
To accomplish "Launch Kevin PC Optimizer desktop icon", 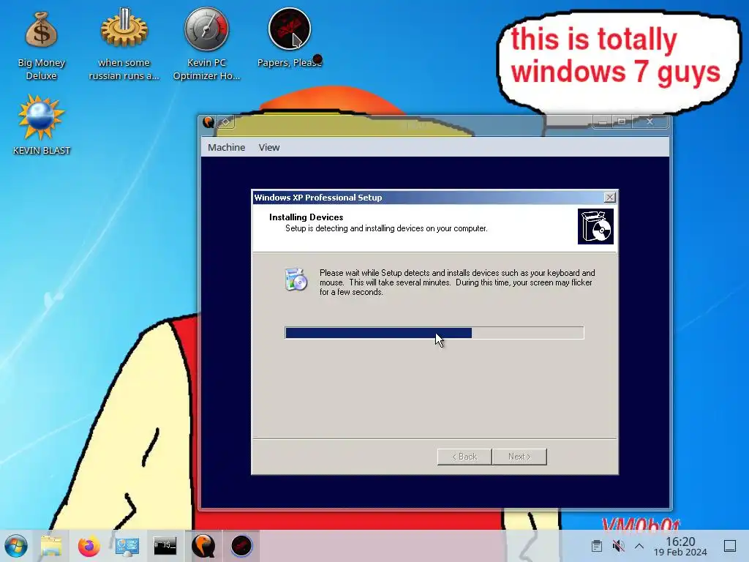I will [206, 45].
